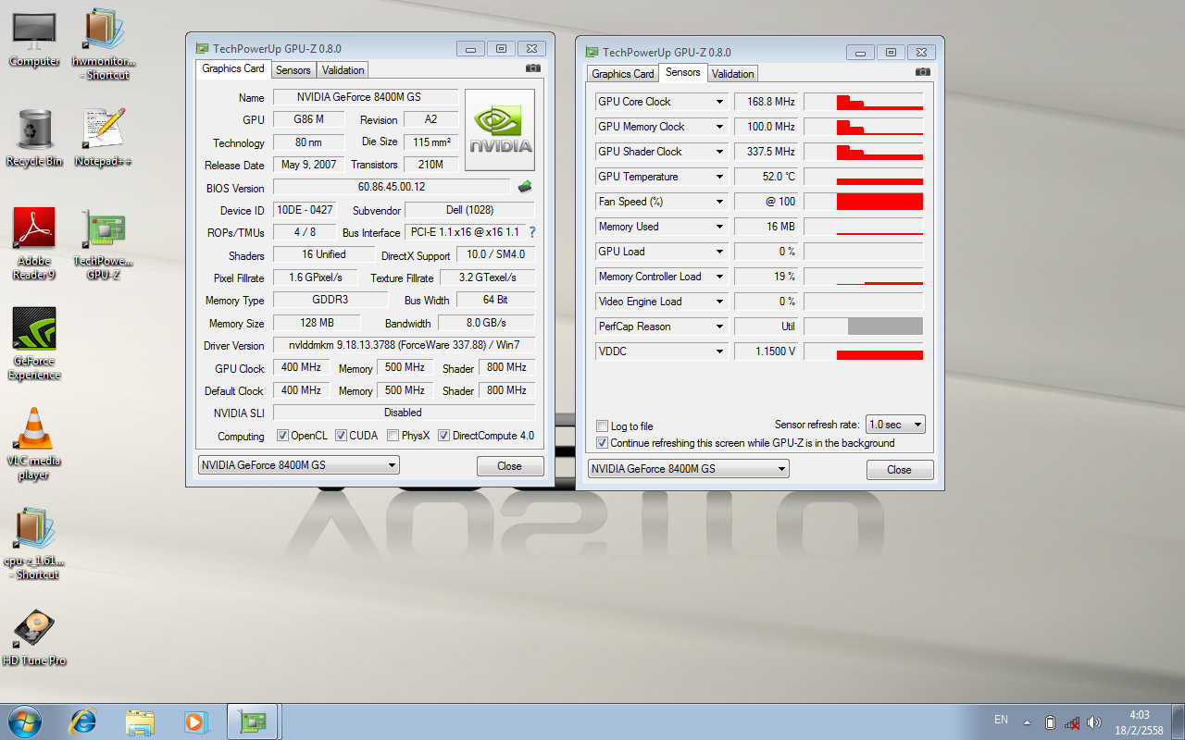Click the EN language indicator in taskbar

[x=1001, y=720]
